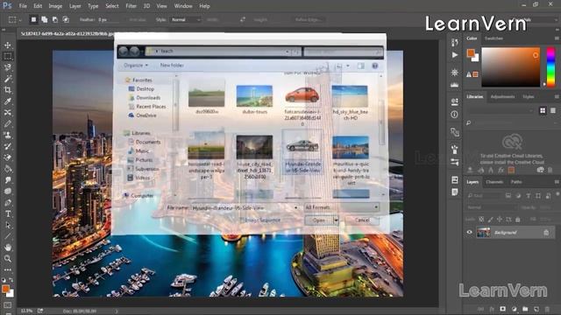Click the back arrow in Open dialog

point(123,52)
